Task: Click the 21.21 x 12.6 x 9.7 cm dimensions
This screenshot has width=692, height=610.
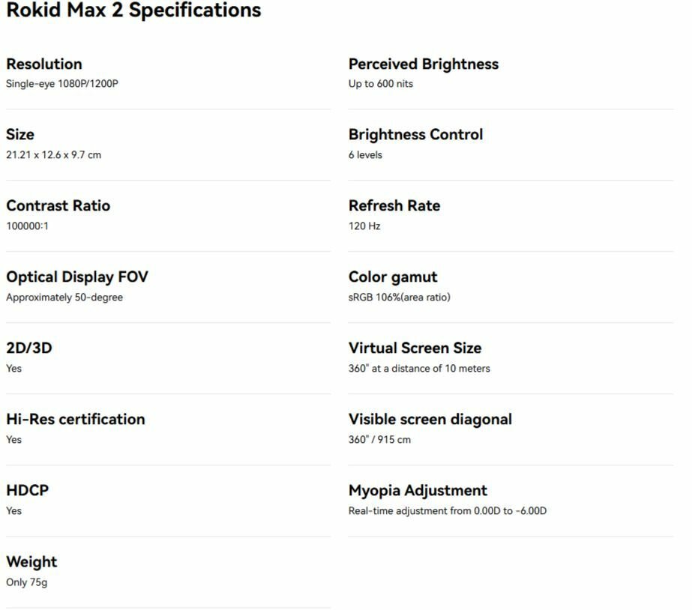Action: (x=53, y=155)
